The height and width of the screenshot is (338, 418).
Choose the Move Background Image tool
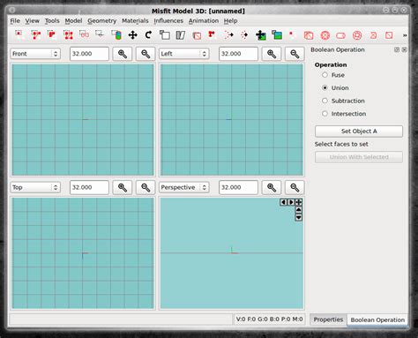coord(260,35)
